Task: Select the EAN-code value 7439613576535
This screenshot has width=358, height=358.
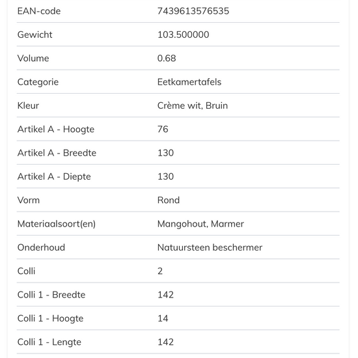Action: (x=193, y=11)
